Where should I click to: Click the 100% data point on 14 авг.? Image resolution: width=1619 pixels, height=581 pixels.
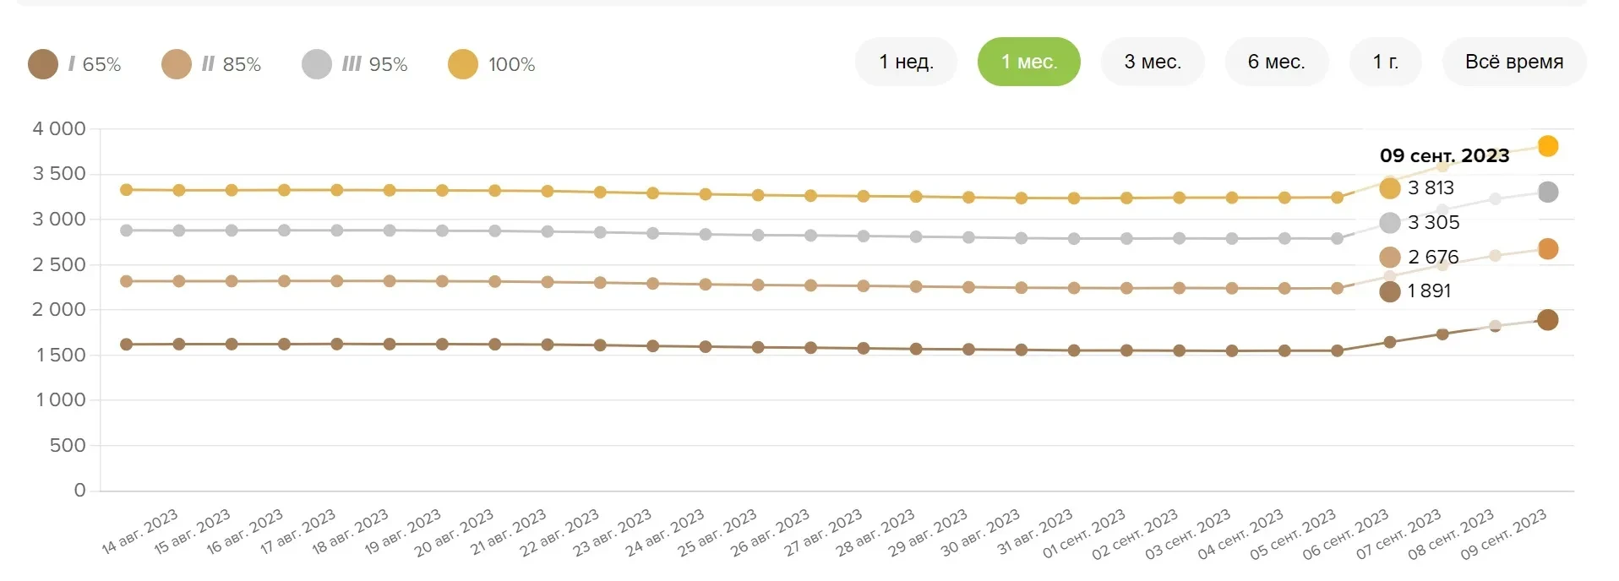pyautogui.click(x=127, y=190)
